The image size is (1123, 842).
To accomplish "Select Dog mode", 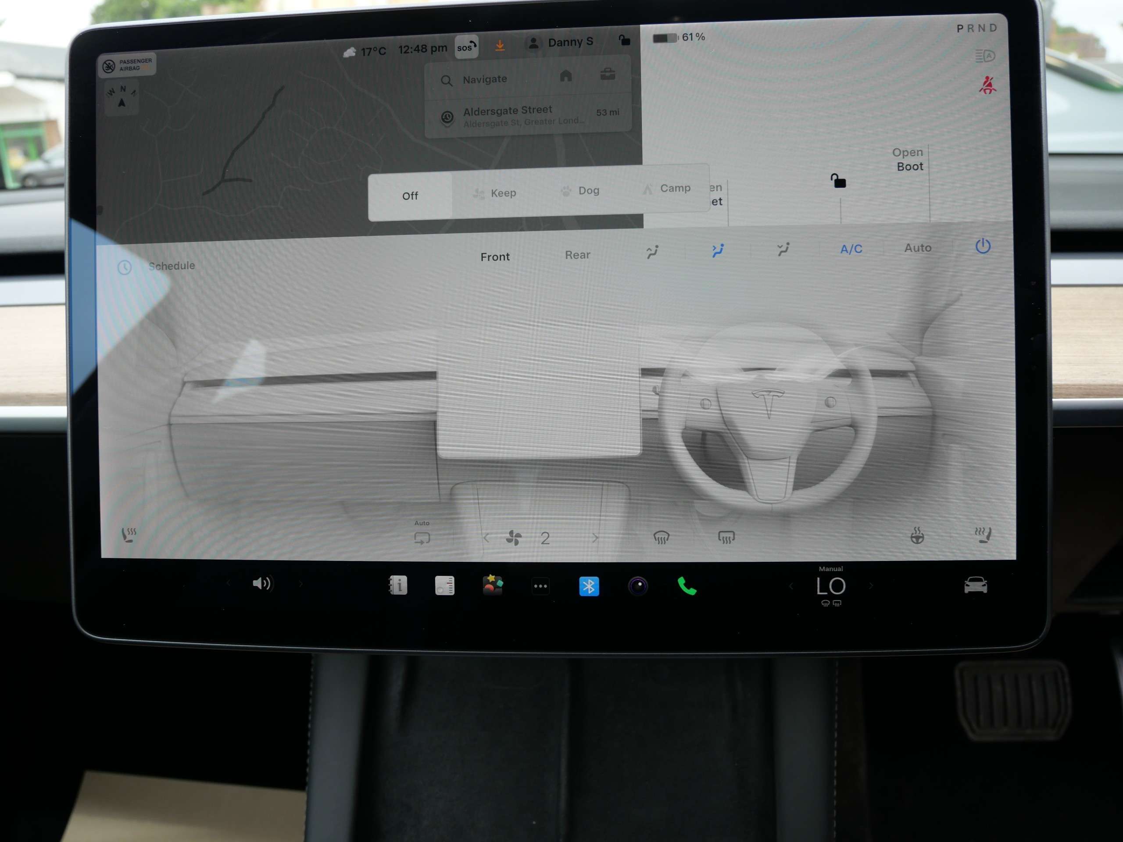I will (x=580, y=191).
